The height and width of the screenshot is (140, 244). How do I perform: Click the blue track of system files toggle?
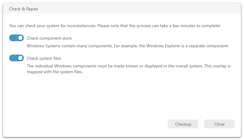point(13,58)
